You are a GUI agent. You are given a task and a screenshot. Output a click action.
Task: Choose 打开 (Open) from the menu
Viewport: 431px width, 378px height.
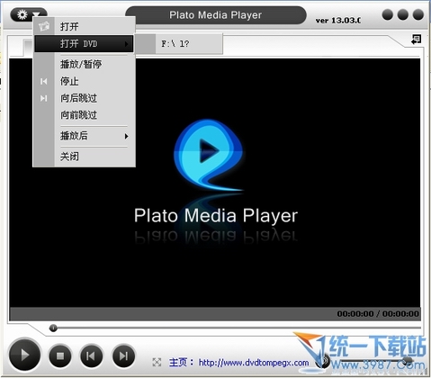(84, 26)
